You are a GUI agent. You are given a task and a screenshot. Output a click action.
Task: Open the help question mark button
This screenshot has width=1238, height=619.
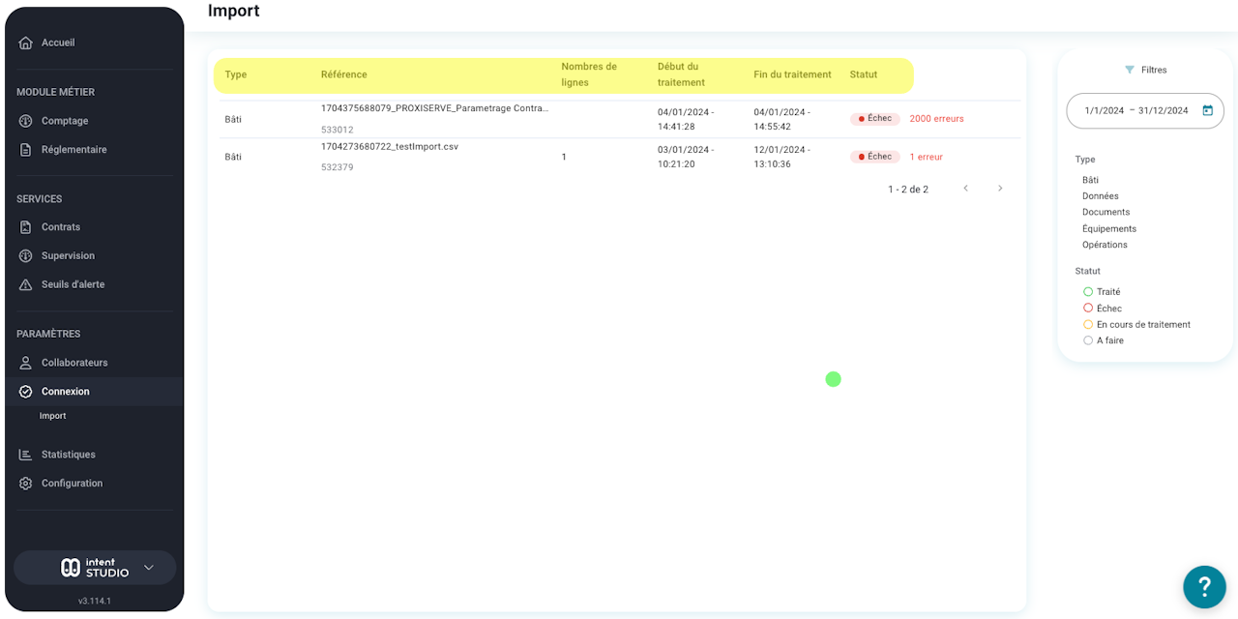pyautogui.click(x=1204, y=587)
